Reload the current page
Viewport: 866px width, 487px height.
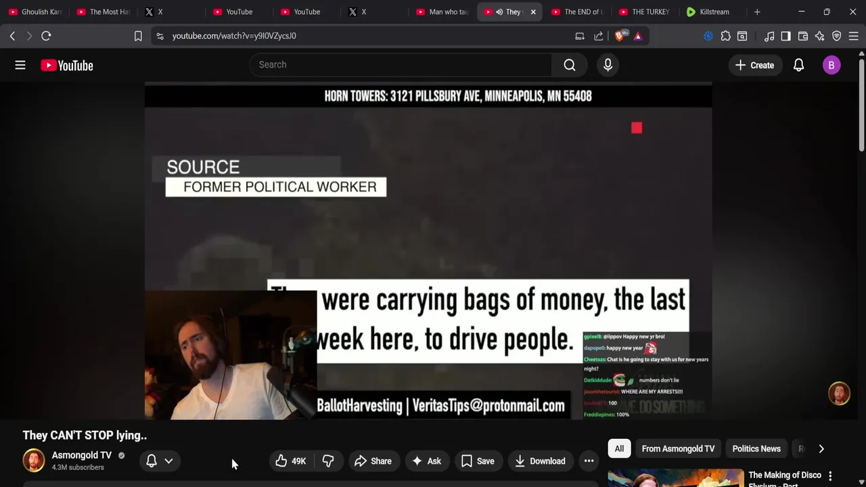pyautogui.click(x=46, y=36)
